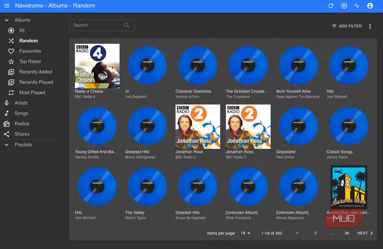
Task: Click the 'Classic Songs' album title
Action: (x=340, y=152)
